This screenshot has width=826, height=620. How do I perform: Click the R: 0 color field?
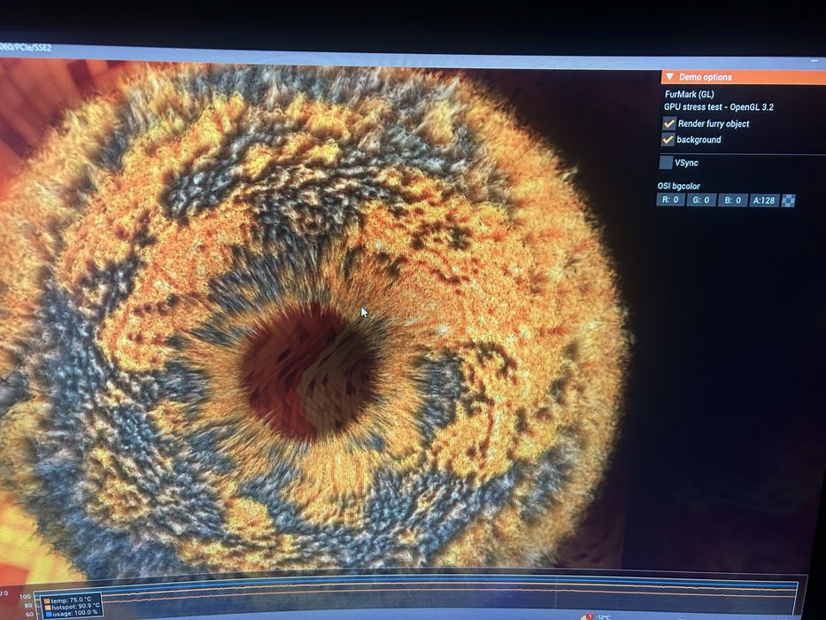tap(670, 200)
